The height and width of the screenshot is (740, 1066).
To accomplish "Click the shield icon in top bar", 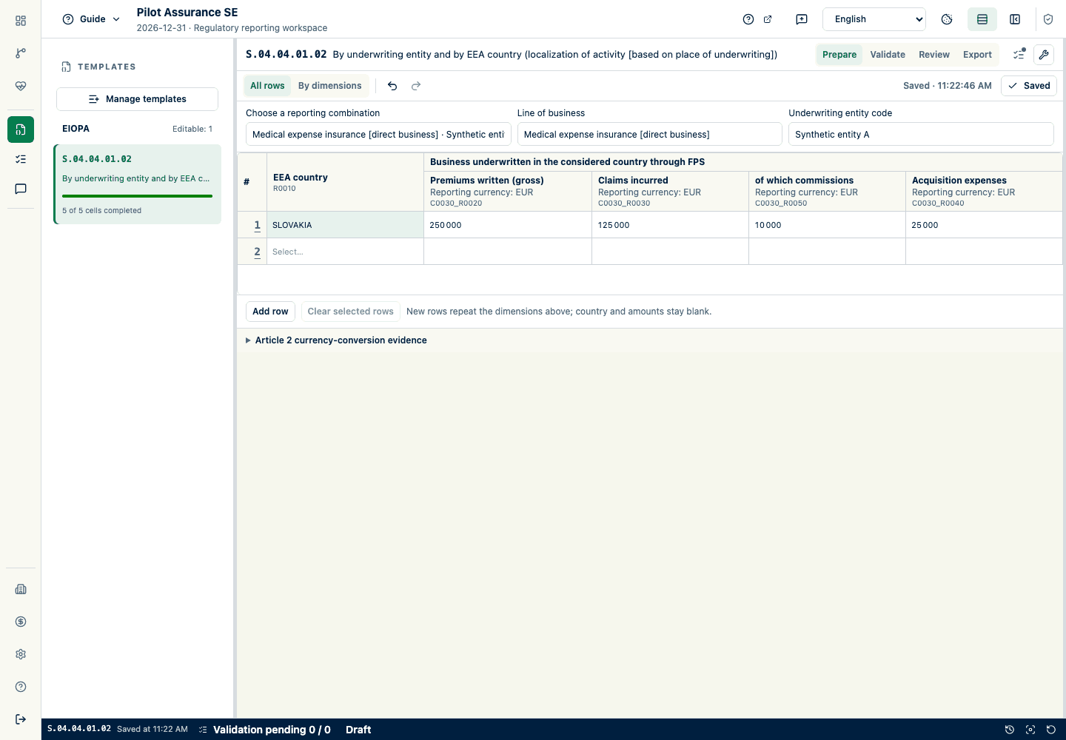I will (x=1048, y=19).
